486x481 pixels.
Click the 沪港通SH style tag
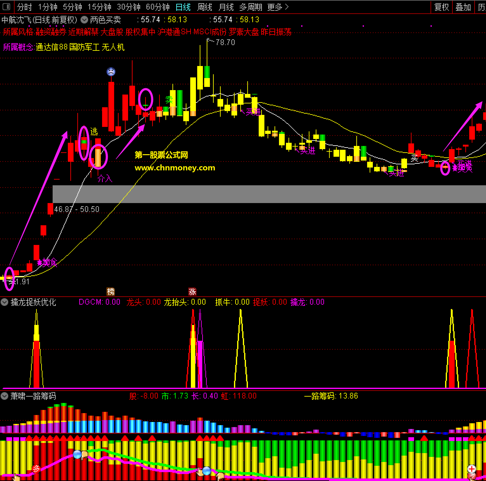pyautogui.click(x=175, y=32)
